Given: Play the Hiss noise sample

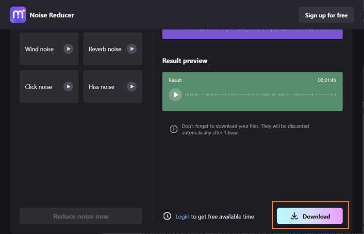Looking at the screenshot, I should pos(132,87).
